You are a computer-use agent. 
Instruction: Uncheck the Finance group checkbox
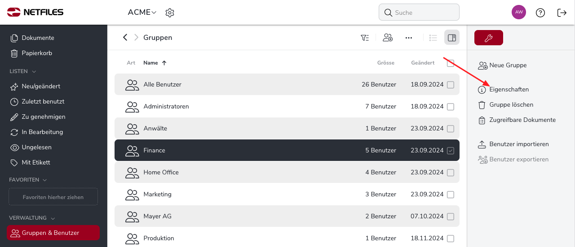pyautogui.click(x=451, y=151)
